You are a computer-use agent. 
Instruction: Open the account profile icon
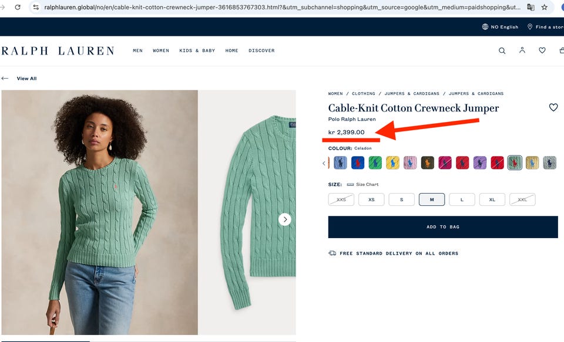coord(522,50)
